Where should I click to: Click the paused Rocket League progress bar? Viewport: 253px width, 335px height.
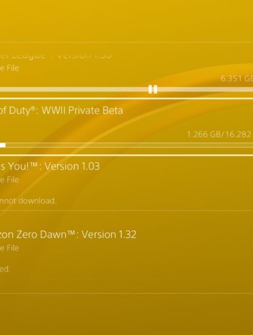click(x=126, y=90)
